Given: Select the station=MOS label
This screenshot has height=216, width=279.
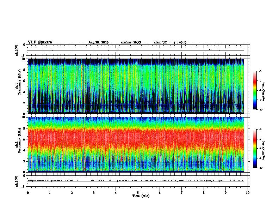Looking at the screenshot, I should 131,42.
